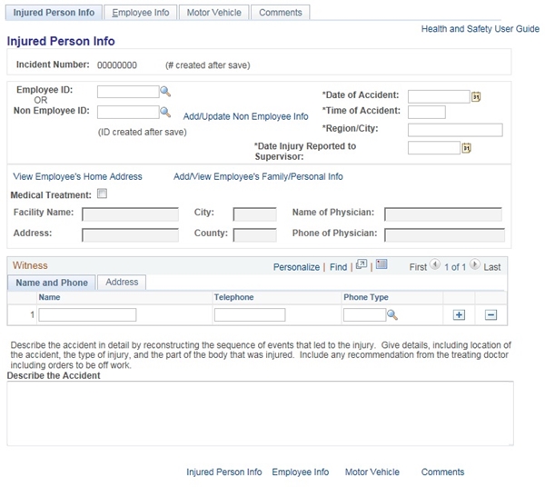Click into the Describe the Accident text area

pyautogui.click(x=260, y=412)
